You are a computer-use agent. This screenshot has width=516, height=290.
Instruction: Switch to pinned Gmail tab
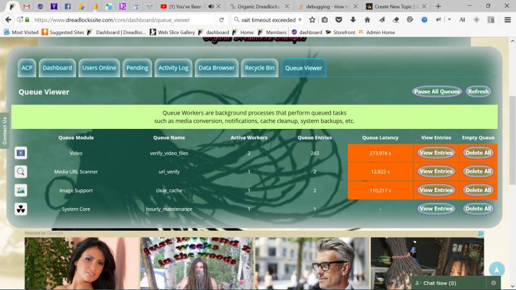tap(26, 6)
